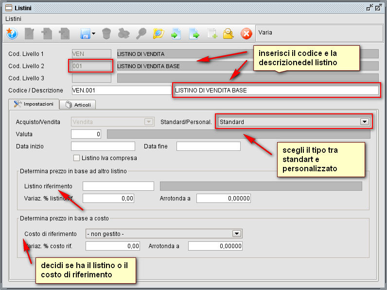Viewport: 387px width, 290px height.
Task: Click the Listini window title icon
Action: 9,8
